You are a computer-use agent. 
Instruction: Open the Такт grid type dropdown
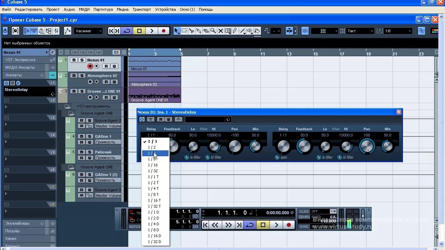click(x=360, y=31)
